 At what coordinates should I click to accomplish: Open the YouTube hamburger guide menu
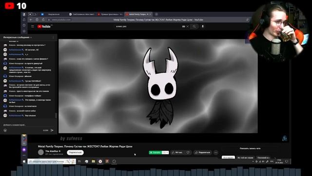point(33,26)
